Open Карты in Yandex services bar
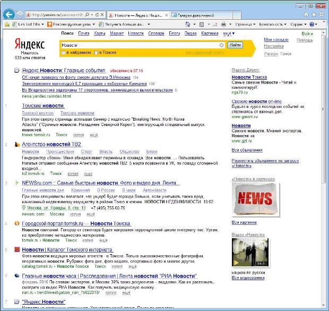This screenshot has width=329, height=311. pos(99,33)
